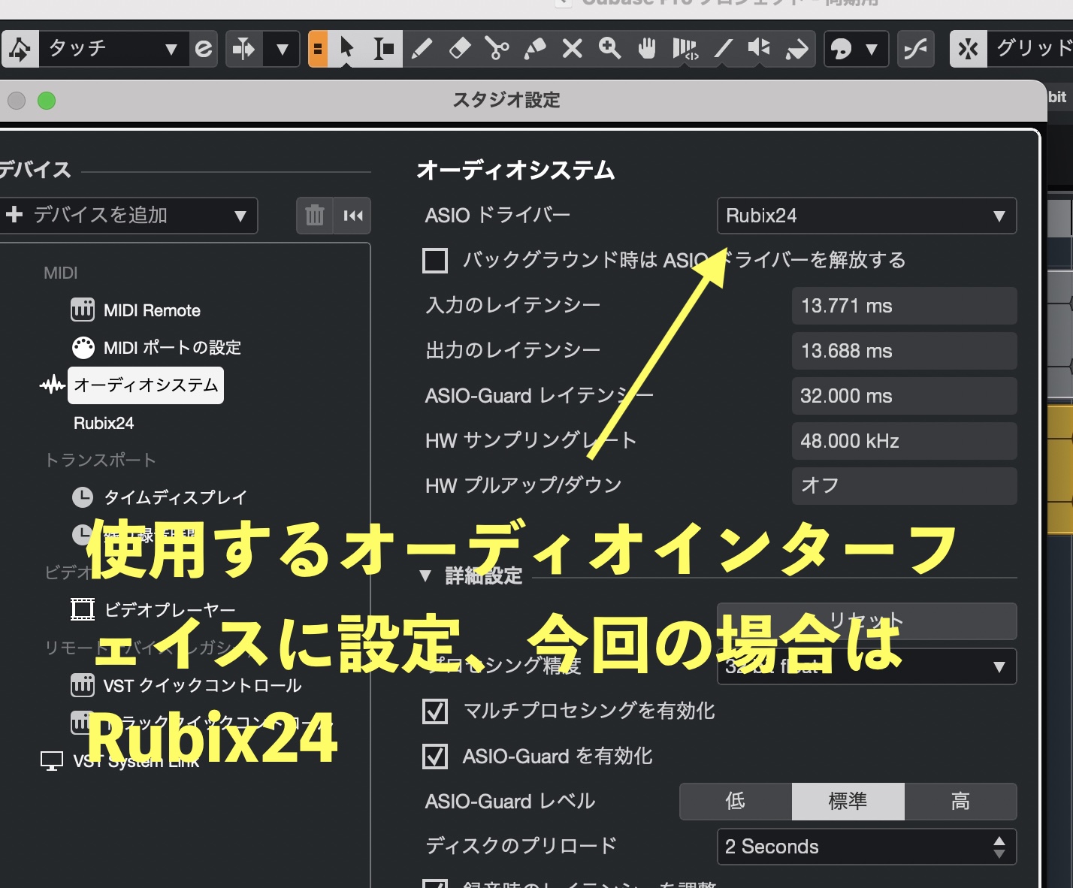Select MIDI Remote in device list
The image size is (1073, 888).
pos(152,310)
